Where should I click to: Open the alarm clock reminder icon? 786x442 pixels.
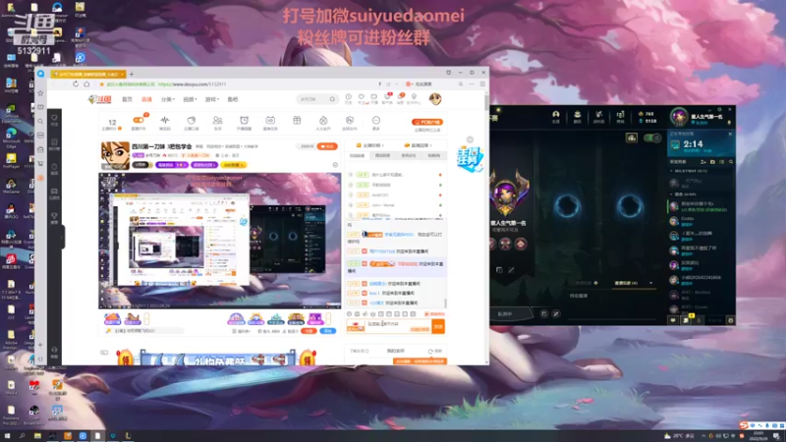244,120
